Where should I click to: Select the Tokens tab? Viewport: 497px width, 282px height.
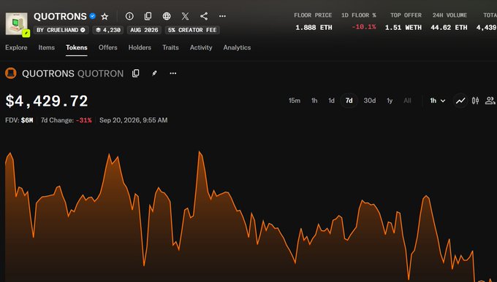[x=77, y=47]
